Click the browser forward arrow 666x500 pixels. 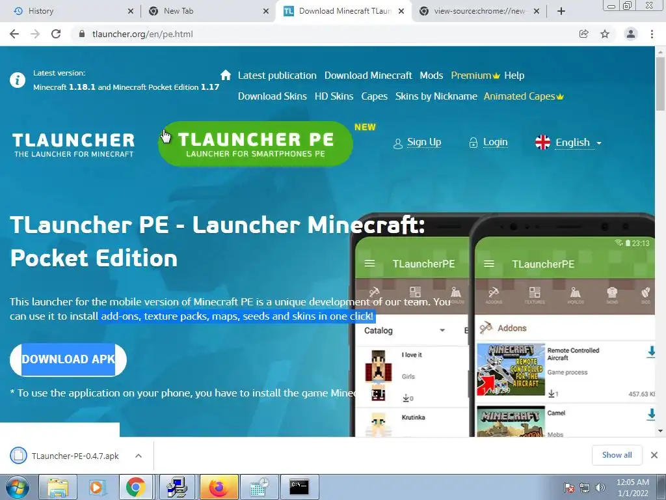tap(35, 34)
